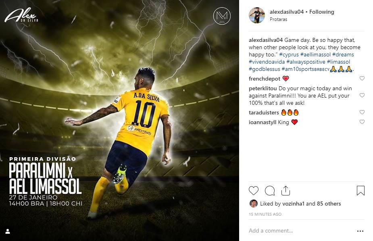View vozinha1's avatar next to likes
373x241 pixels.
click(253, 204)
